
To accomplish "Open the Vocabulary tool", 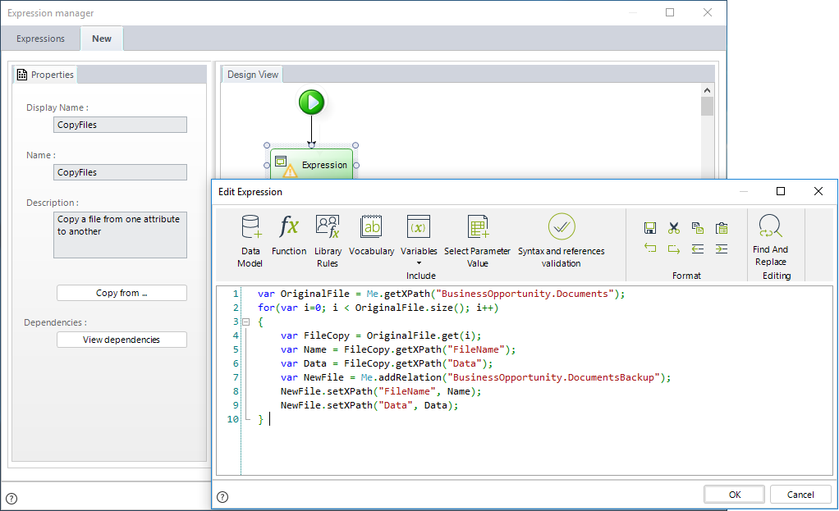I will (371, 235).
